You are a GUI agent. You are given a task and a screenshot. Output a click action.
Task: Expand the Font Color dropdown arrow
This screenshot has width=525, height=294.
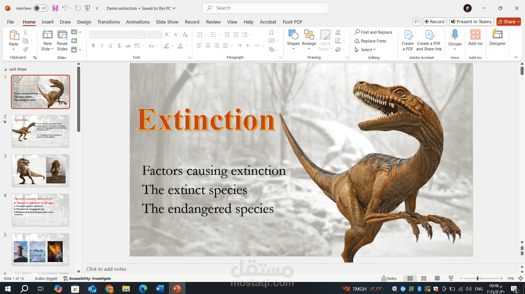[187, 46]
